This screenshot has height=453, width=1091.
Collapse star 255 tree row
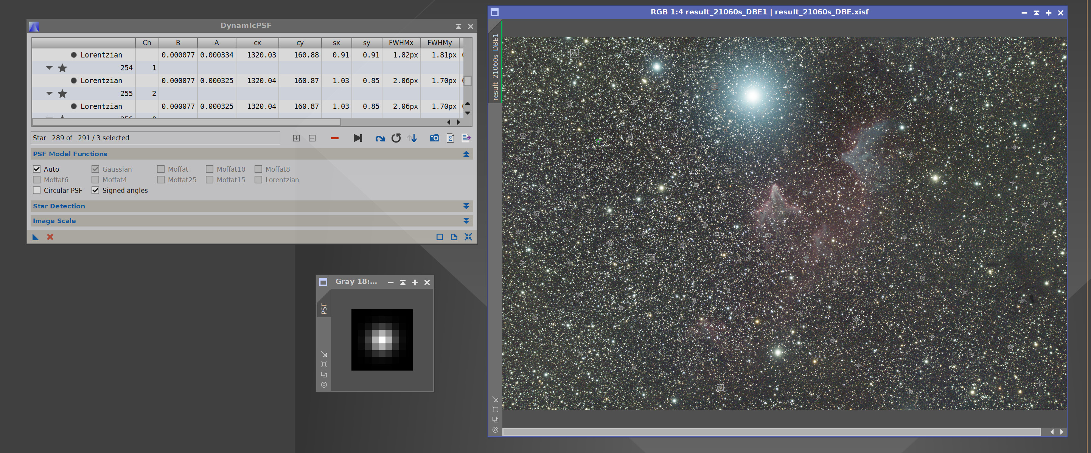49,93
